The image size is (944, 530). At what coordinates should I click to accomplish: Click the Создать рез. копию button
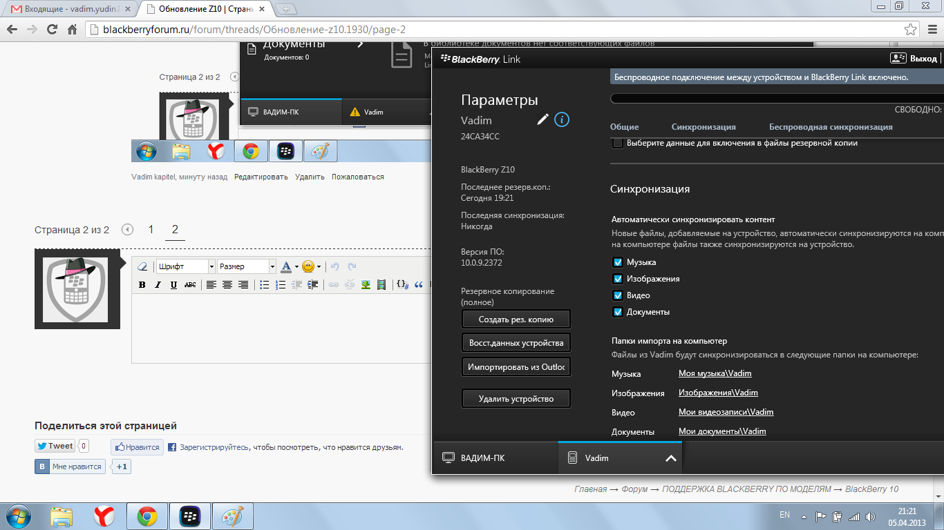pos(516,320)
